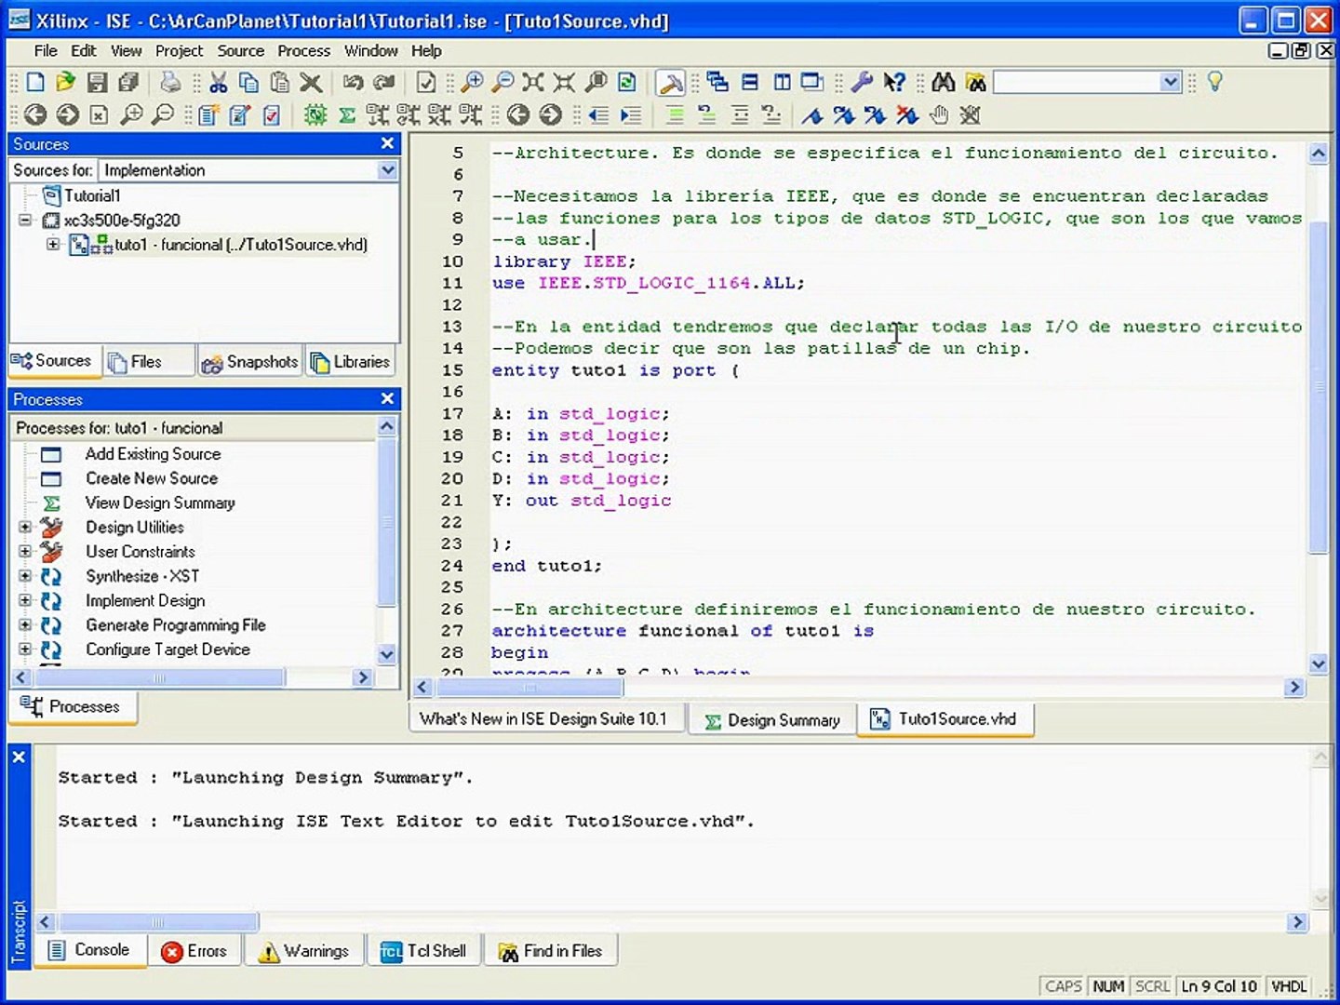1340x1005 pixels.
Task: Toggle the highlighted hammer toolbar button
Action: point(670,83)
